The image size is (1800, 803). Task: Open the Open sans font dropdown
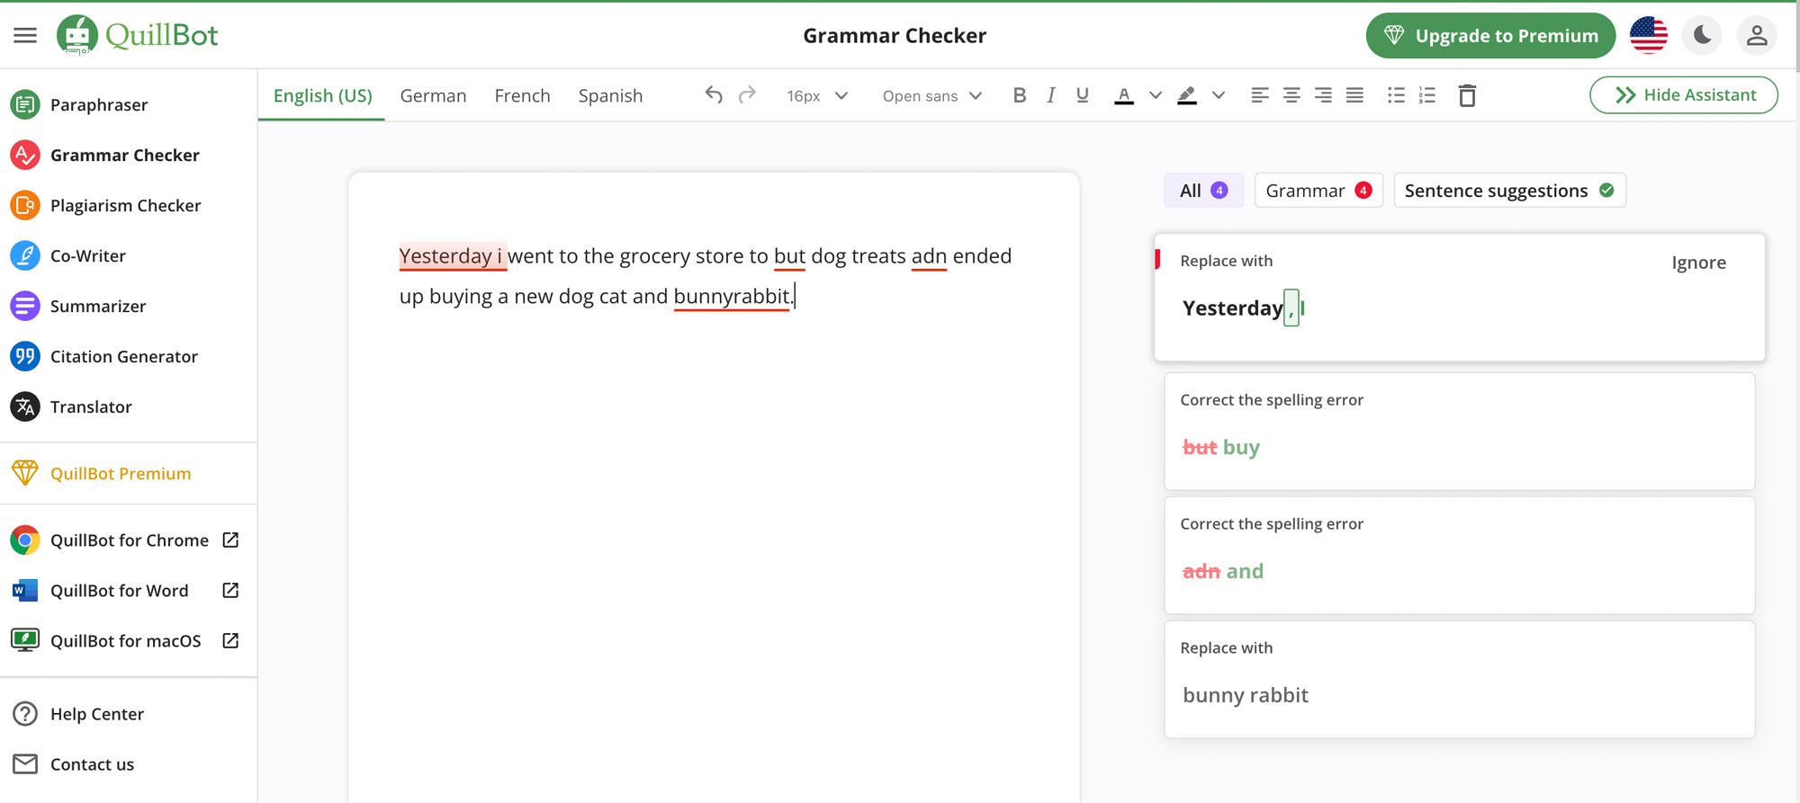coord(931,95)
